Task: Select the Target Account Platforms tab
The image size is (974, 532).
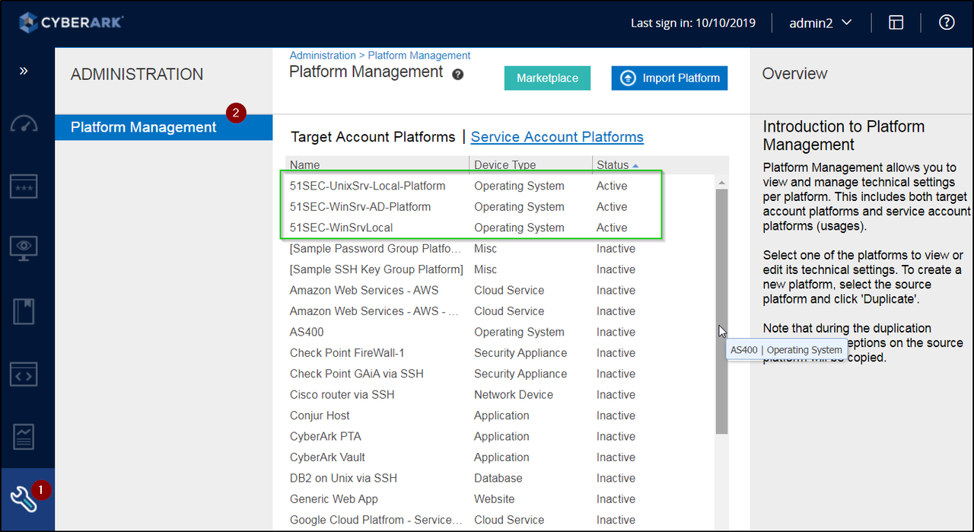Action: [x=373, y=137]
